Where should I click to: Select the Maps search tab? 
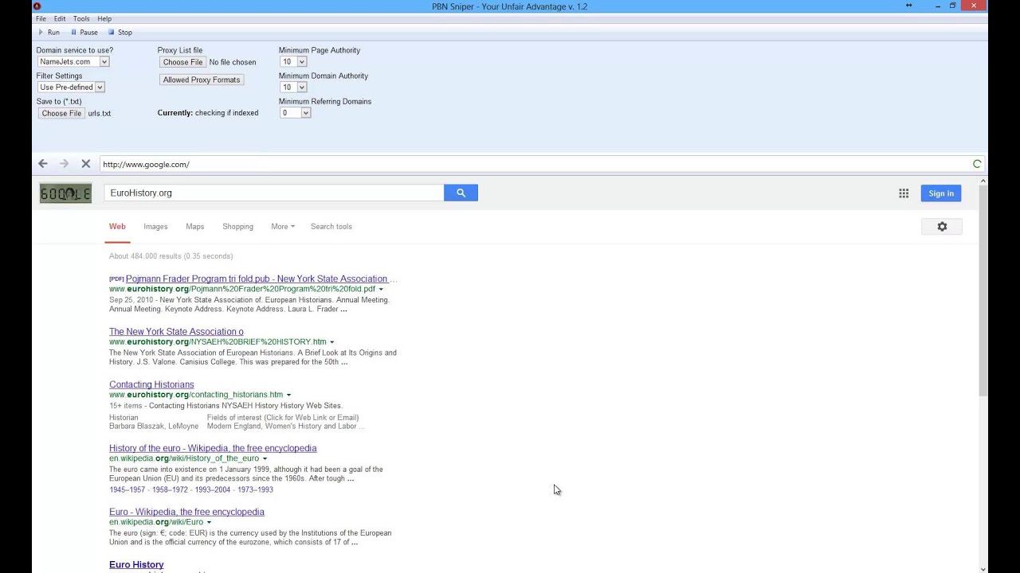coord(195,227)
